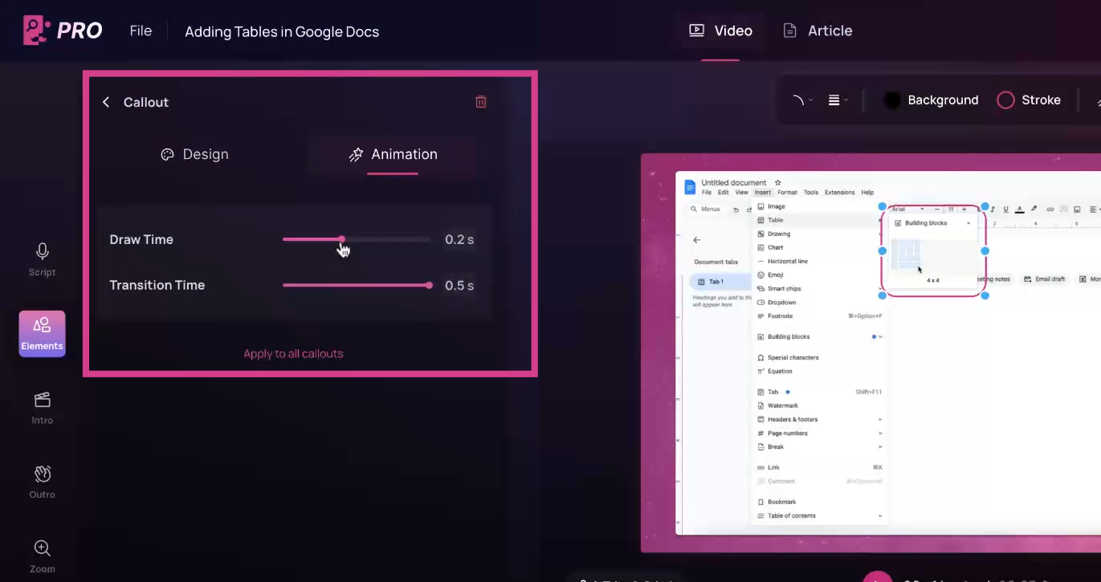Open the Intro section in the sidebar

click(x=43, y=408)
